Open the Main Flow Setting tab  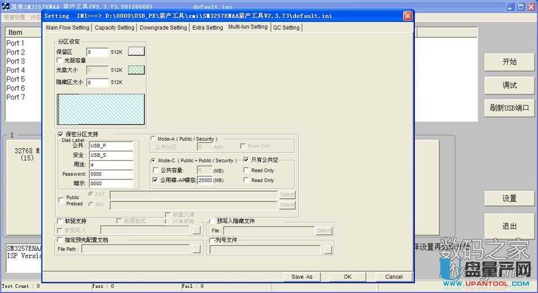68,28
